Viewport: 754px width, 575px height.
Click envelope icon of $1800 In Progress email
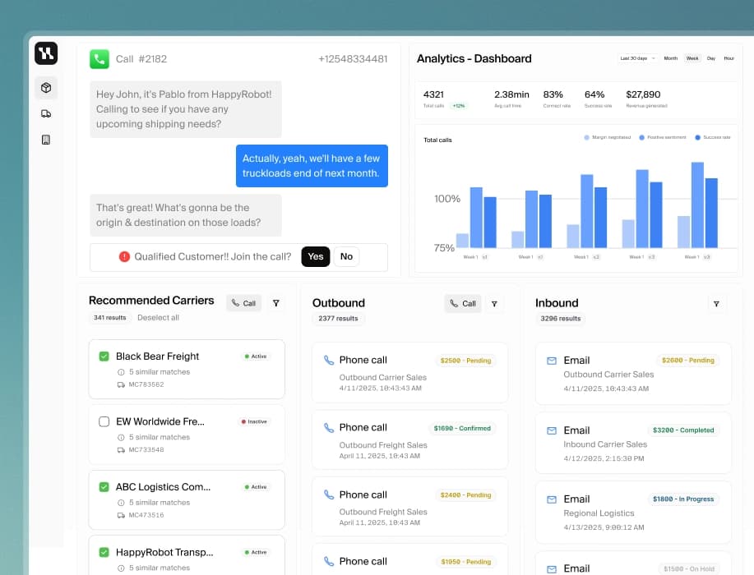[x=552, y=499]
